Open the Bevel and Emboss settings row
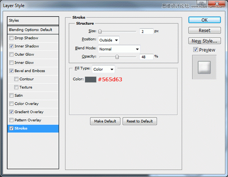This screenshot has width=228, height=177. click(x=33, y=71)
